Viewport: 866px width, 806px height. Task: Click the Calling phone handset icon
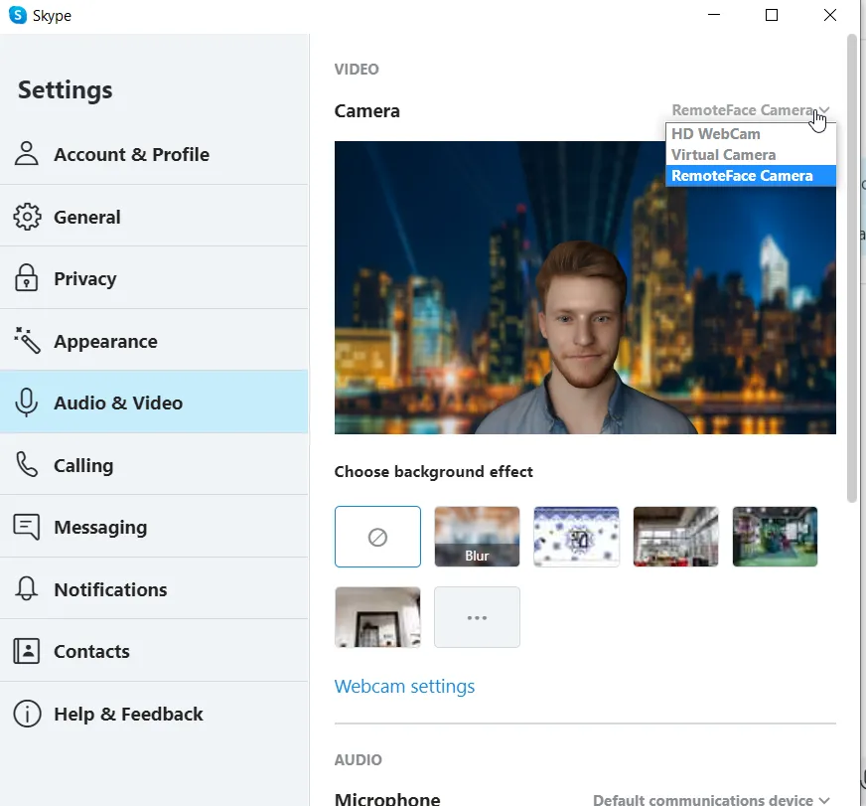point(27,465)
